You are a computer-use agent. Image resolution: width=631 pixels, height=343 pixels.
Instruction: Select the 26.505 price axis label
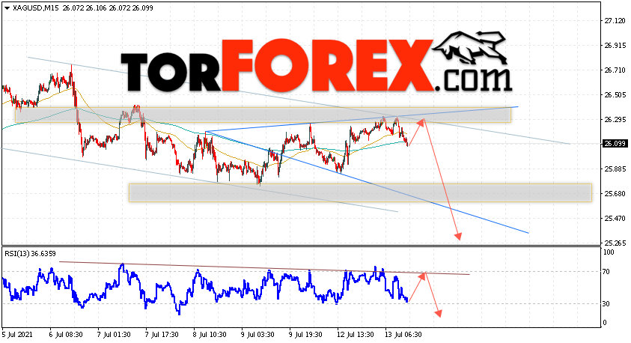(615, 95)
